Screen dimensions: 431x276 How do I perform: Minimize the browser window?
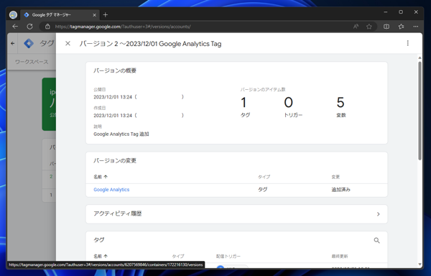click(385, 12)
